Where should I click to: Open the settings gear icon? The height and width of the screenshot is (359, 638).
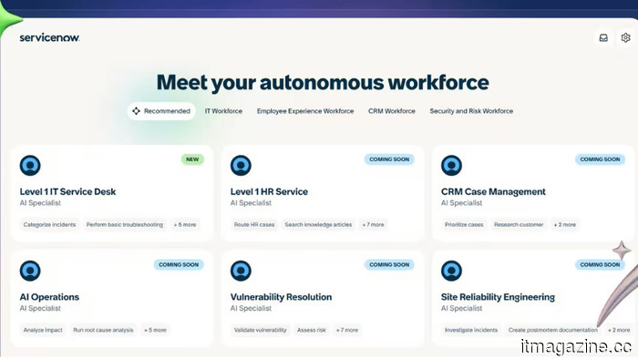coord(625,37)
